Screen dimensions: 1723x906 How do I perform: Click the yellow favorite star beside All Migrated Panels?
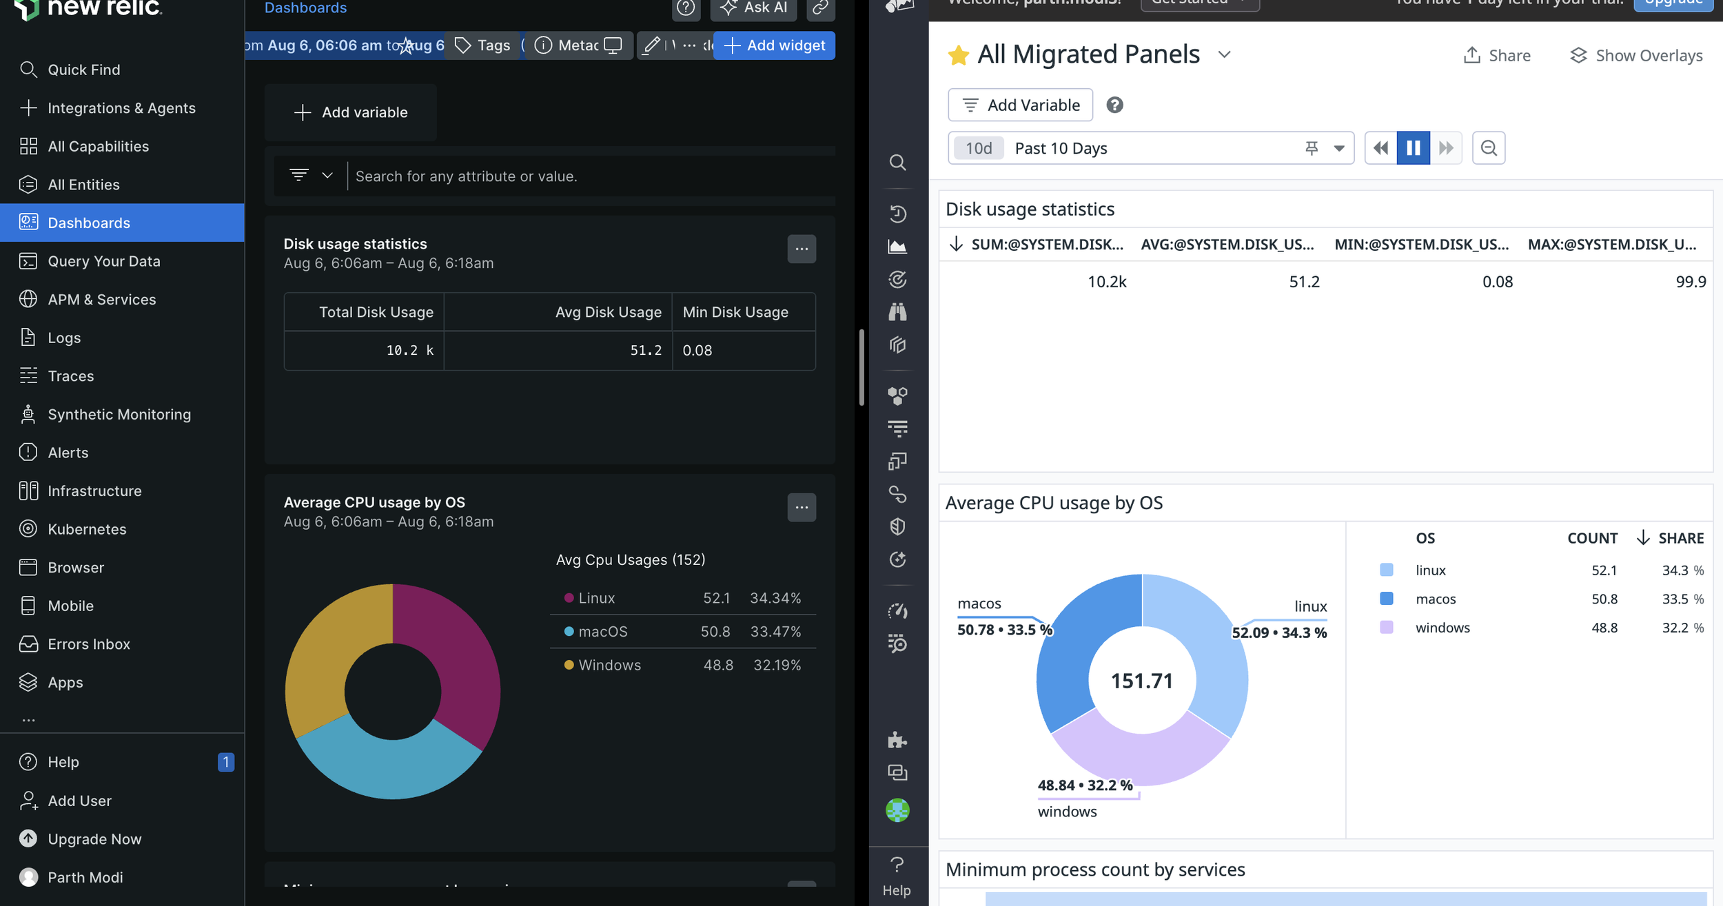click(x=958, y=55)
